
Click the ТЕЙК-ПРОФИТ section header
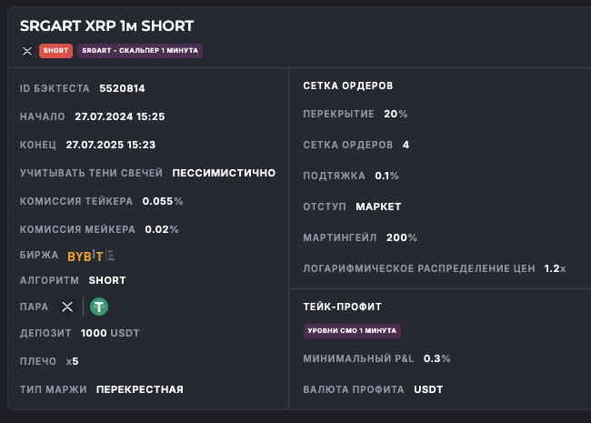tap(342, 307)
